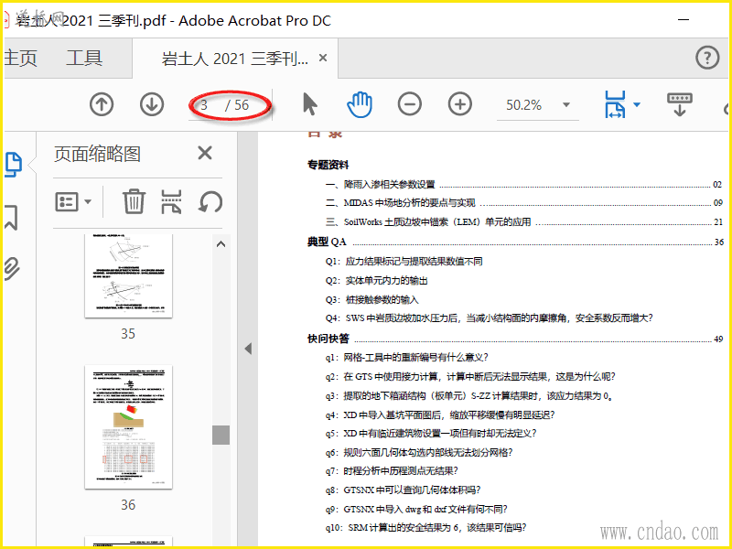Image resolution: width=732 pixels, height=549 pixels.
Task: Go to next page with down arrow
Action: pos(152,104)
